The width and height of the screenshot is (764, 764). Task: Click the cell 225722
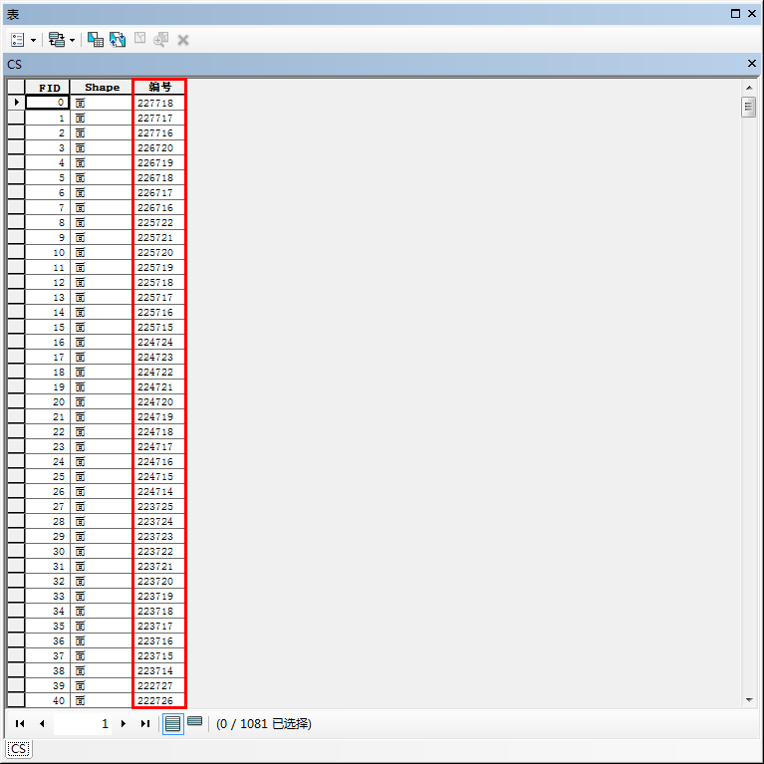[x=159, y=222]
